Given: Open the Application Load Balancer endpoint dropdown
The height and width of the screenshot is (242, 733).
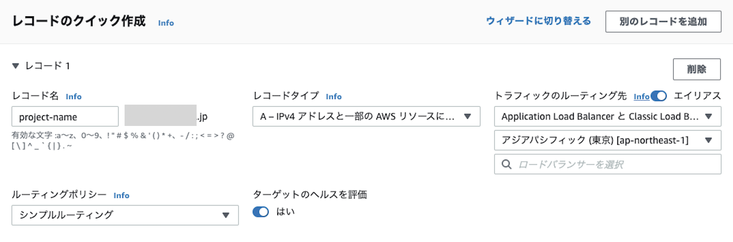Looking at the screenshot, I should (x=607, y=116).
